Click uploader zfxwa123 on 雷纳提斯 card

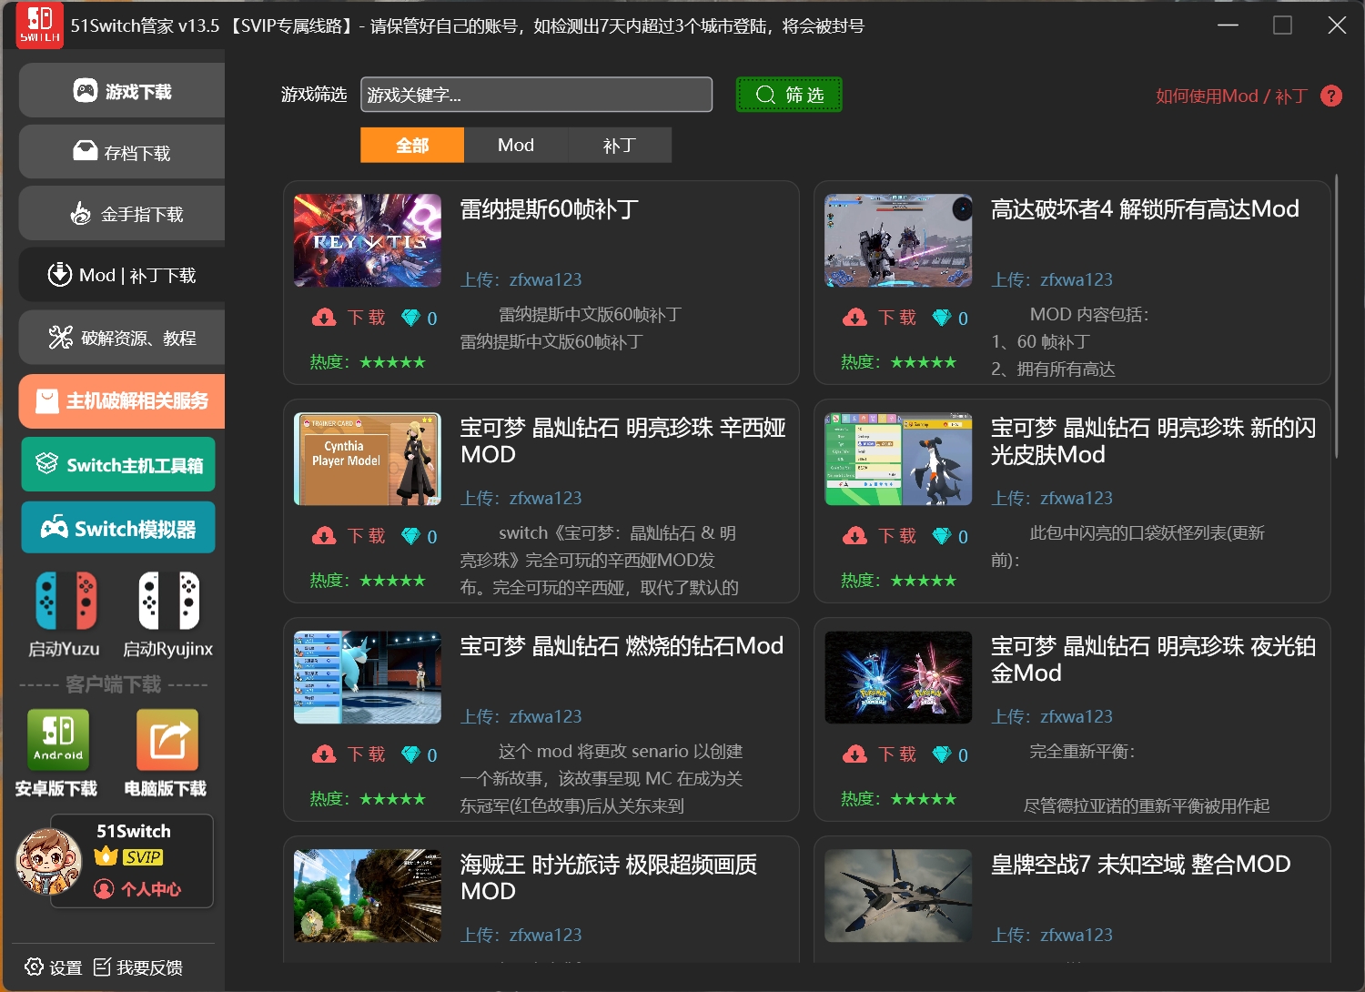(545, 279)
